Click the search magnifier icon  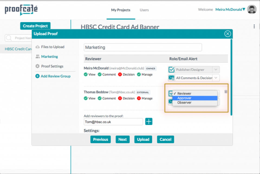[x=9, y=38]
